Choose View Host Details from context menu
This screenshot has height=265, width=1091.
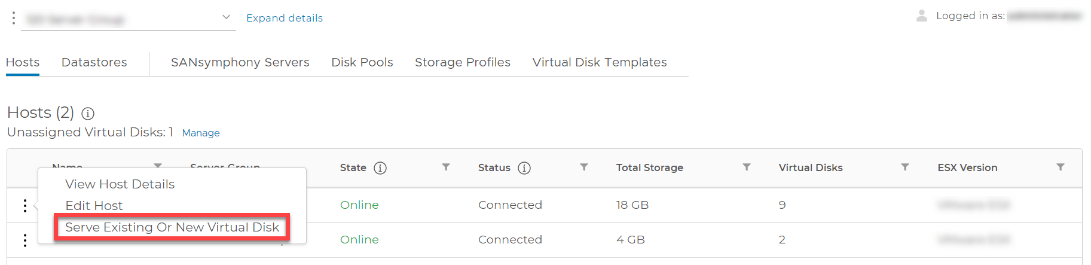click(x=120, y=184)
